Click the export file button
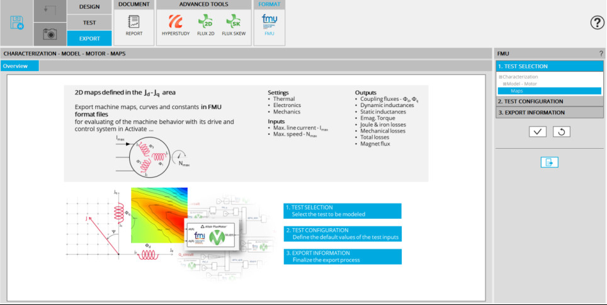The image size is (607, 305). pos(549,162)
